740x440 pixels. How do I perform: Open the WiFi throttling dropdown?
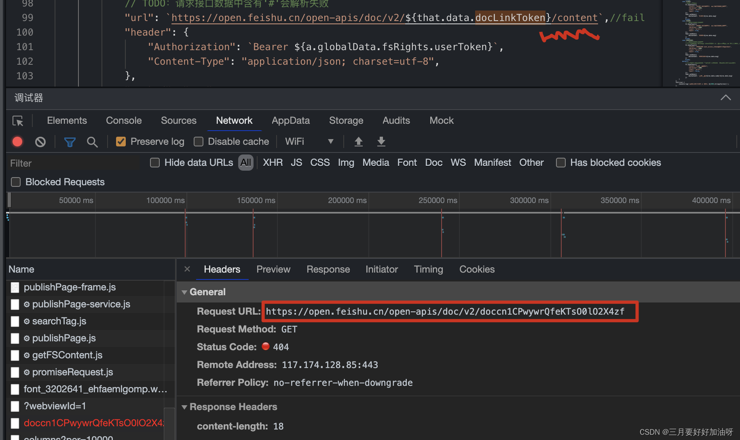pyautogui.click(x=309, y=142)
